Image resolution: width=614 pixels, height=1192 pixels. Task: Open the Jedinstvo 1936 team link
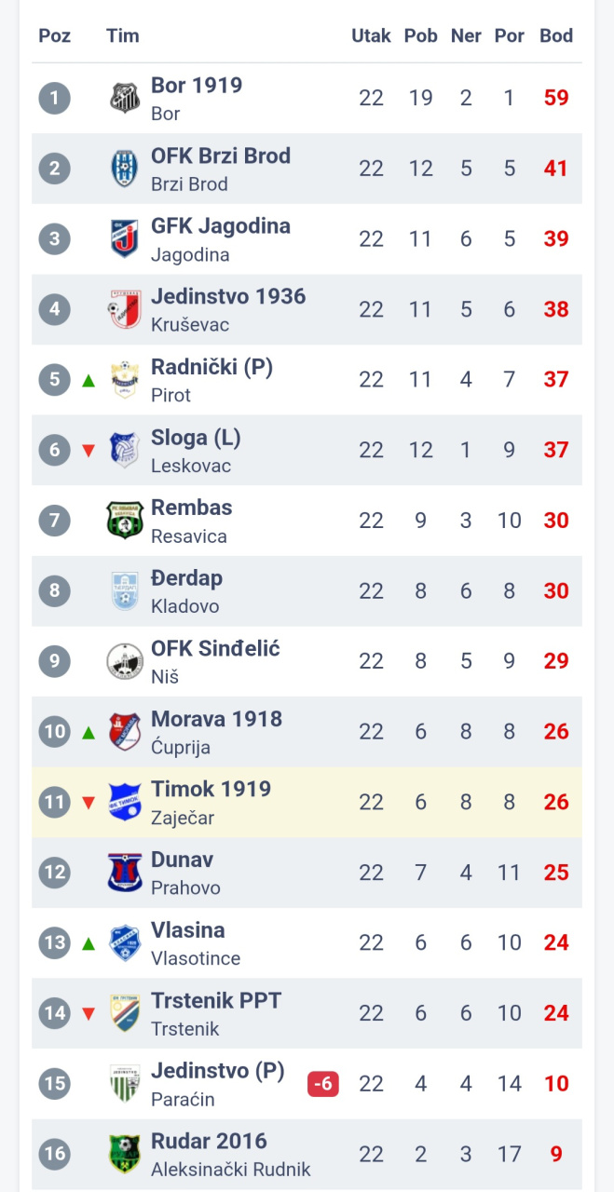click(228, 297)
